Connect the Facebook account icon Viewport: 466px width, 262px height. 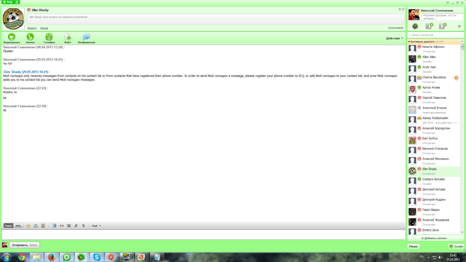pyautogui.click(x=429, y=26)
